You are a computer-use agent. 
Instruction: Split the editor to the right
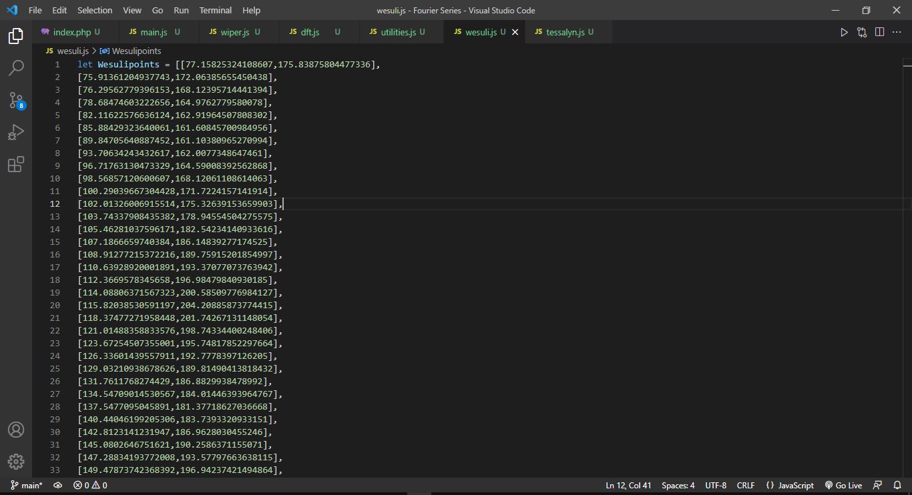pos(879,32)
